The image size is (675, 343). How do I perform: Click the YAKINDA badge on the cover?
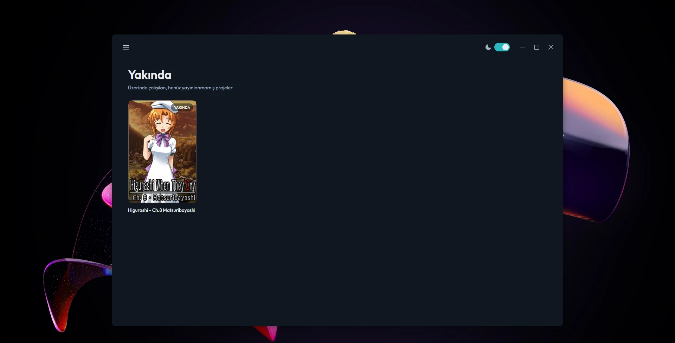[x=182, y=107]
